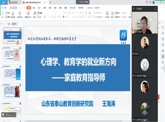This screenshot has width=165, height=122.
Task: Toggle underline formatting U button
Action: pos(50,17)
